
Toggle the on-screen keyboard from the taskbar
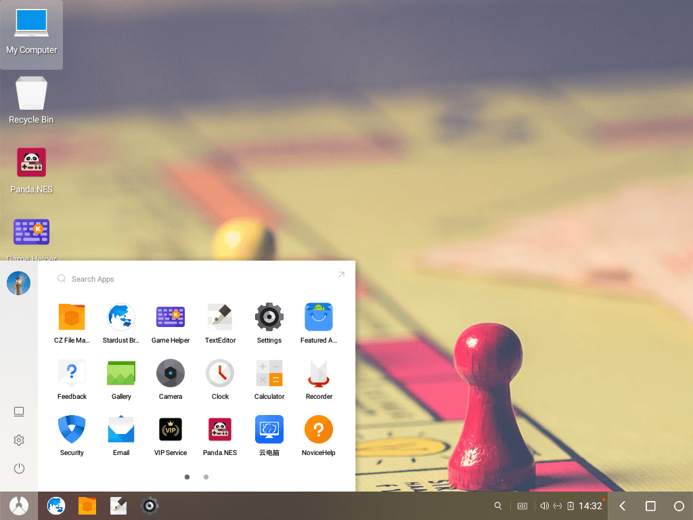click(521, 506)
